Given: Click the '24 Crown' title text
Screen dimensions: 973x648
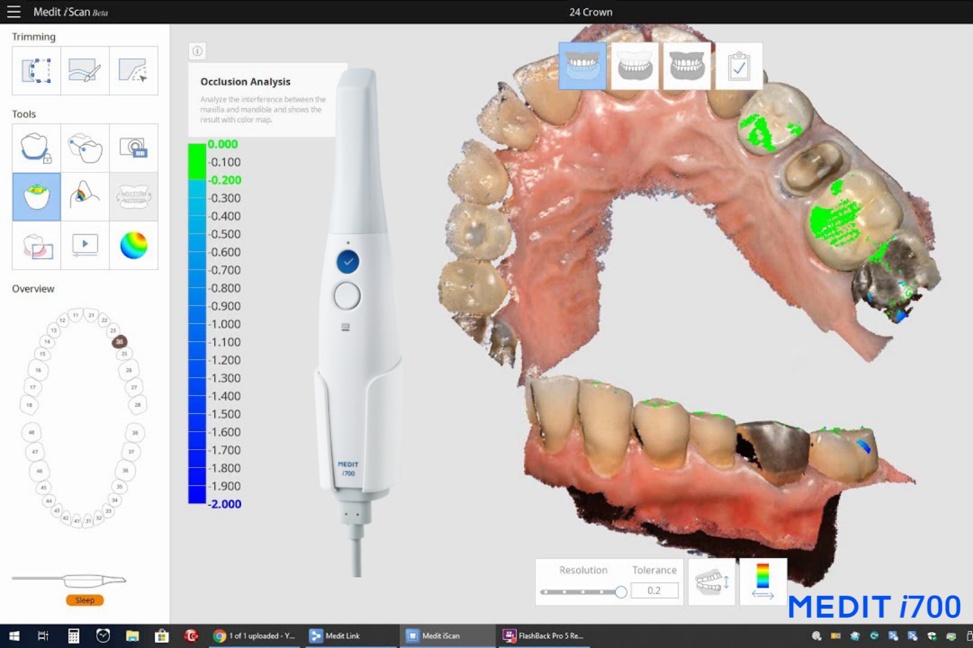Looking at the screenshot, I should point(591,12).
